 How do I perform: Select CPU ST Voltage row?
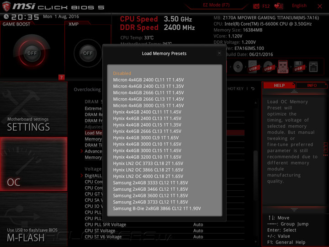[164, 231]
